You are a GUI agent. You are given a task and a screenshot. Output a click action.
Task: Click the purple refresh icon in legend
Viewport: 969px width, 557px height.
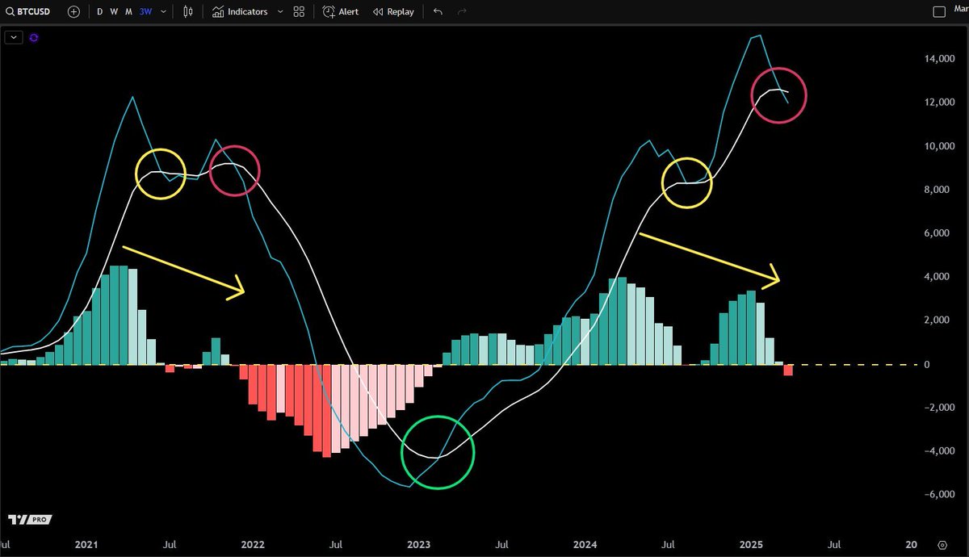click(34, 37)
